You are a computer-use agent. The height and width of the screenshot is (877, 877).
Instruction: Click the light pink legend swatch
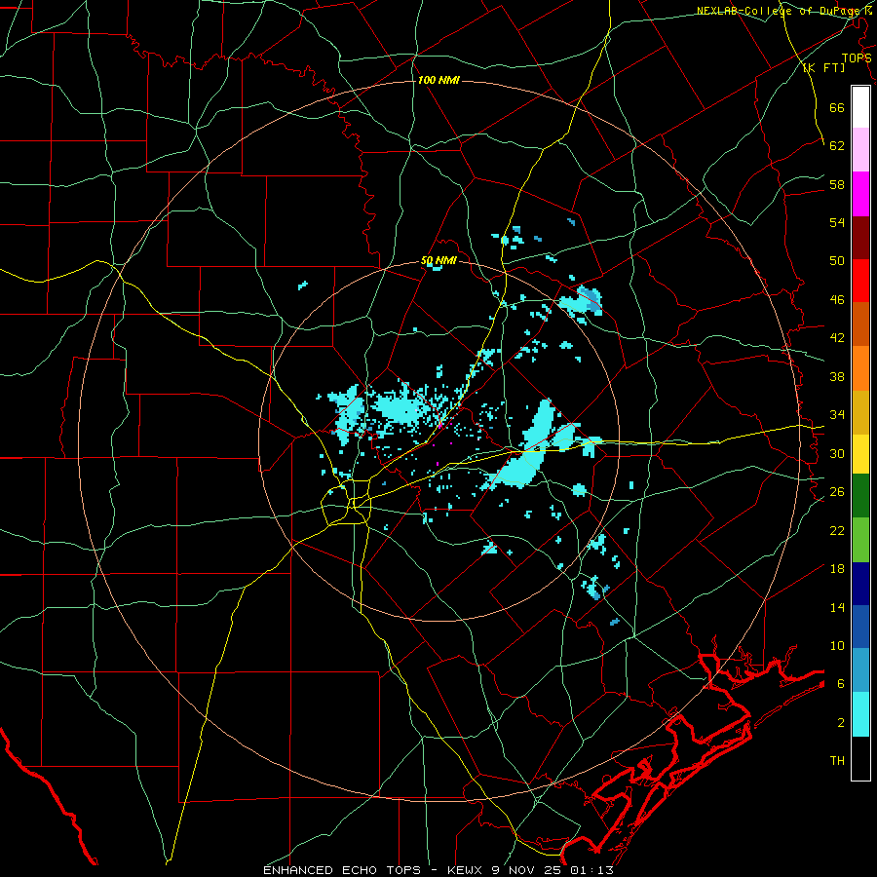click(x=860, y=149)
